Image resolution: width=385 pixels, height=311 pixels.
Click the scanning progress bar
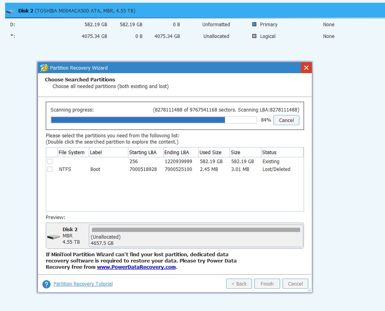154,120
